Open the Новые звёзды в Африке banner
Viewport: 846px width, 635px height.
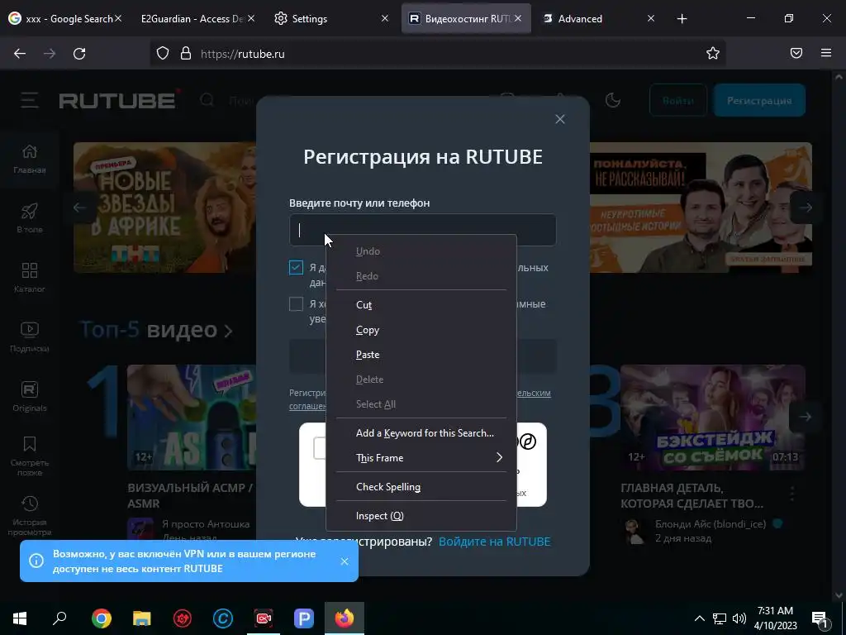[x=164, y=208]
